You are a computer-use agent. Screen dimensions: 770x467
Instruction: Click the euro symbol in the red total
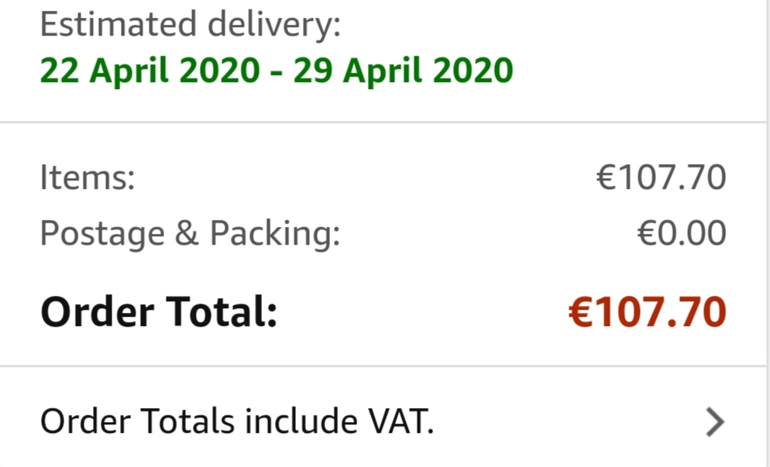(x=580, y=313)
